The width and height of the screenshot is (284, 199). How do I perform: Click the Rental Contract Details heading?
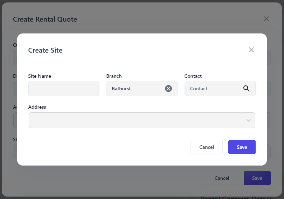(x=236, y=197)
